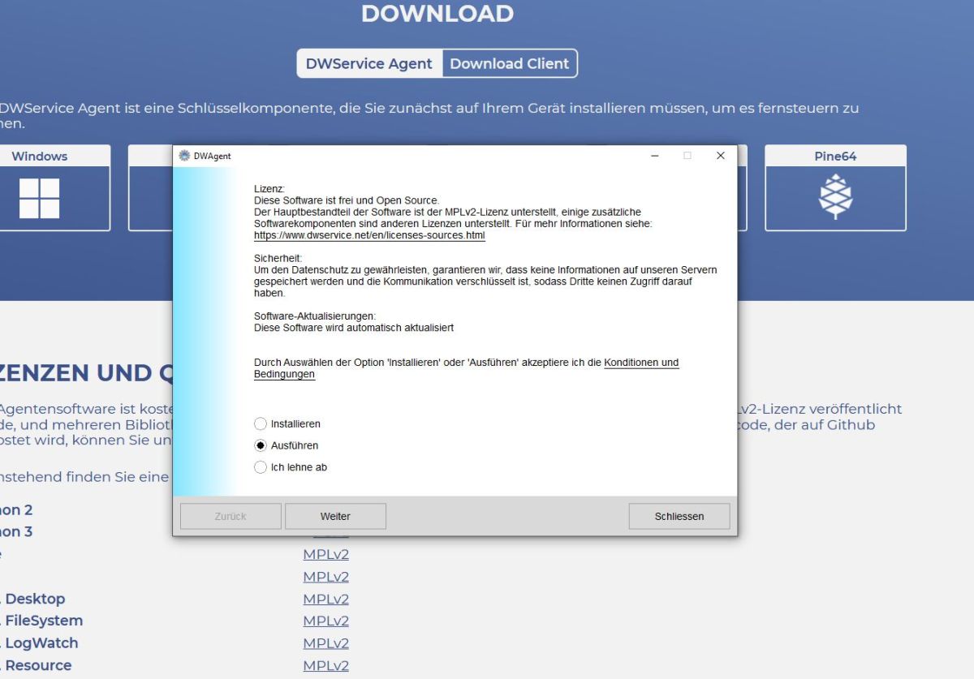Open the MPLv2 link beside Desktop
The image size is (974, 679).
coord(325,599)
